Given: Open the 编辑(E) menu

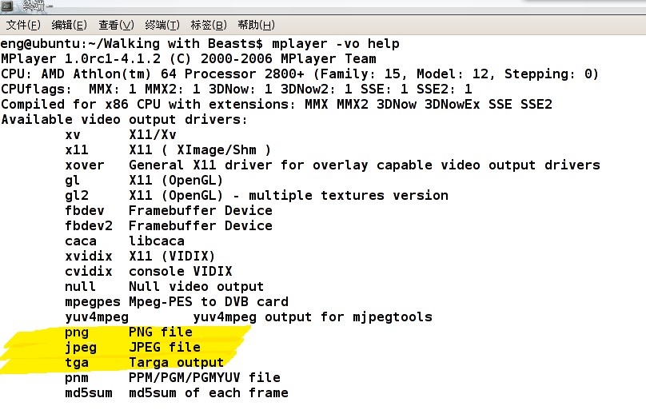Looking at the screenshot, I should (70, 25).
